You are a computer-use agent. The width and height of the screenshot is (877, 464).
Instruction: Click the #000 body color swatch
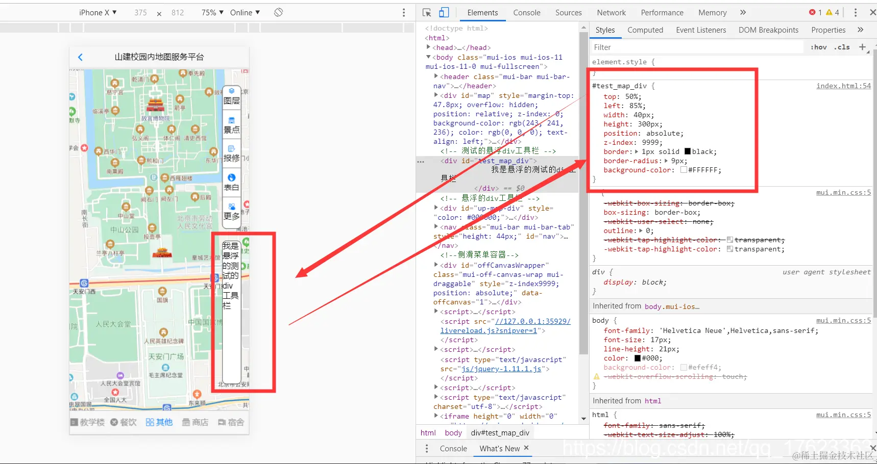[637, 358]
